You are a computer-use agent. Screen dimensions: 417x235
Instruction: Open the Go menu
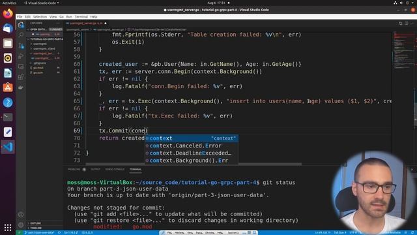(61, 16)
